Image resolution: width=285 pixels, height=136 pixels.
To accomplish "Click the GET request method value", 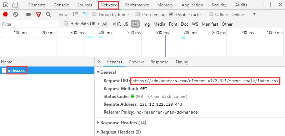I will [x=144, y=89].
